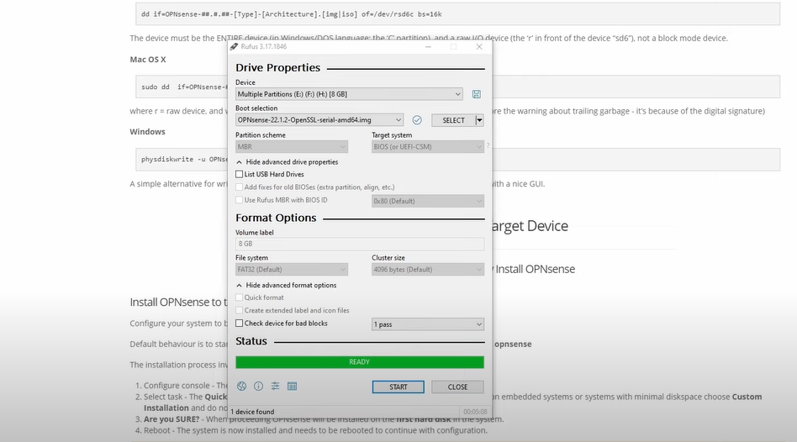Viewport: 797px width, 442px height.
Task: Minimize the Rufus window
Action: 429,46
